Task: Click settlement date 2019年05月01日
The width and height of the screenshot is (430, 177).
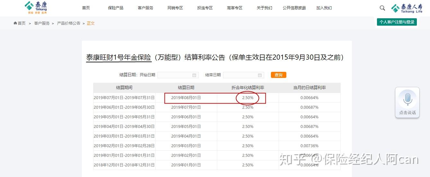Action: pos(186,127)
